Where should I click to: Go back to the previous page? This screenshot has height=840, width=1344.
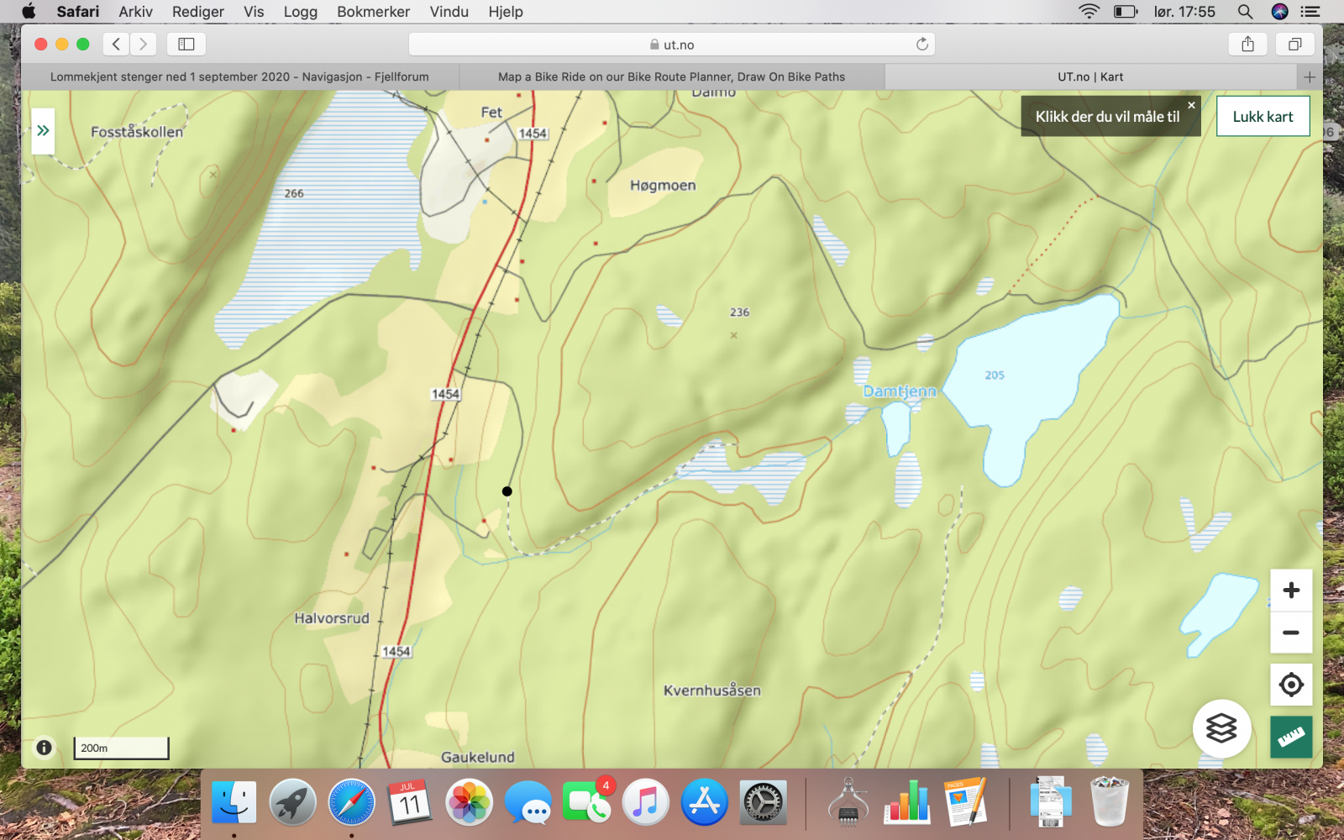[117, 45]
